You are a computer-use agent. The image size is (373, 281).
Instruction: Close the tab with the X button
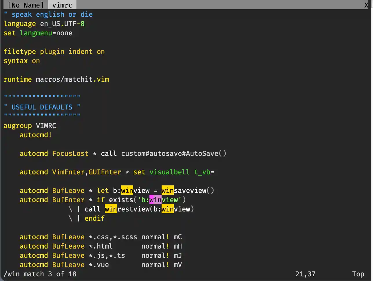(366, 5)
